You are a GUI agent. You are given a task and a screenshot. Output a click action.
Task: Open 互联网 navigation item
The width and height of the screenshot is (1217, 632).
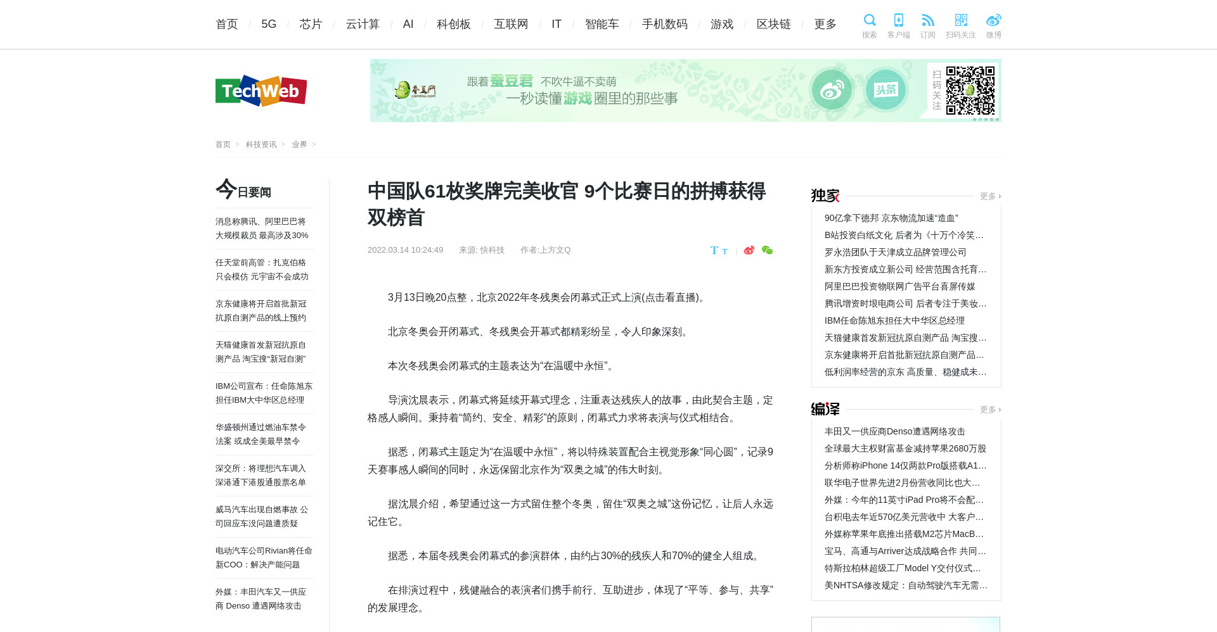click(x=511, y=24)
